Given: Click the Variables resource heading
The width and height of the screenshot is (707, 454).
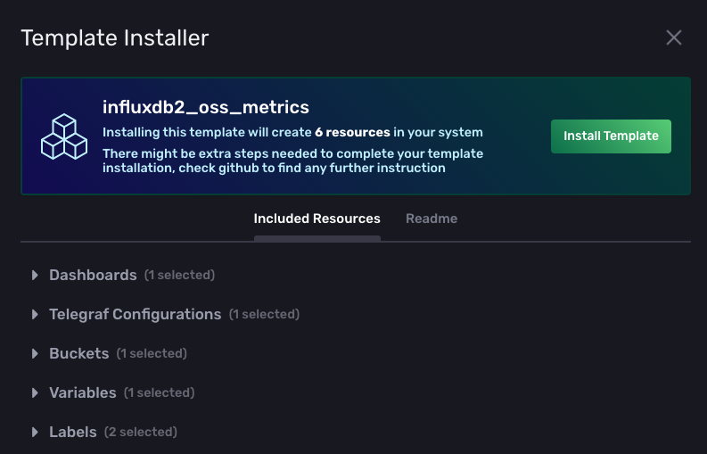Looking at the screenshot, I should pyautogui.click(x=82, y=393).
